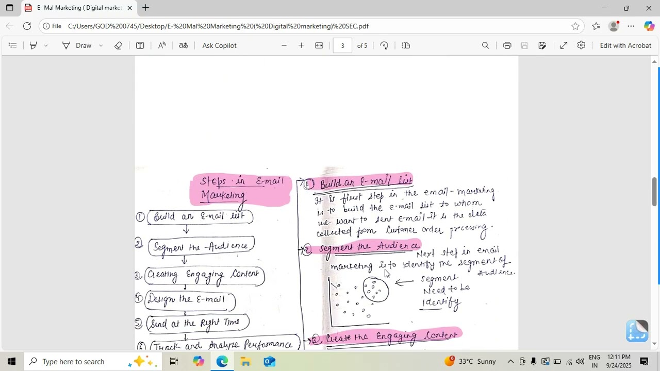
Task: Add this page to favorites with star
Action: click(x=575, y=26)
